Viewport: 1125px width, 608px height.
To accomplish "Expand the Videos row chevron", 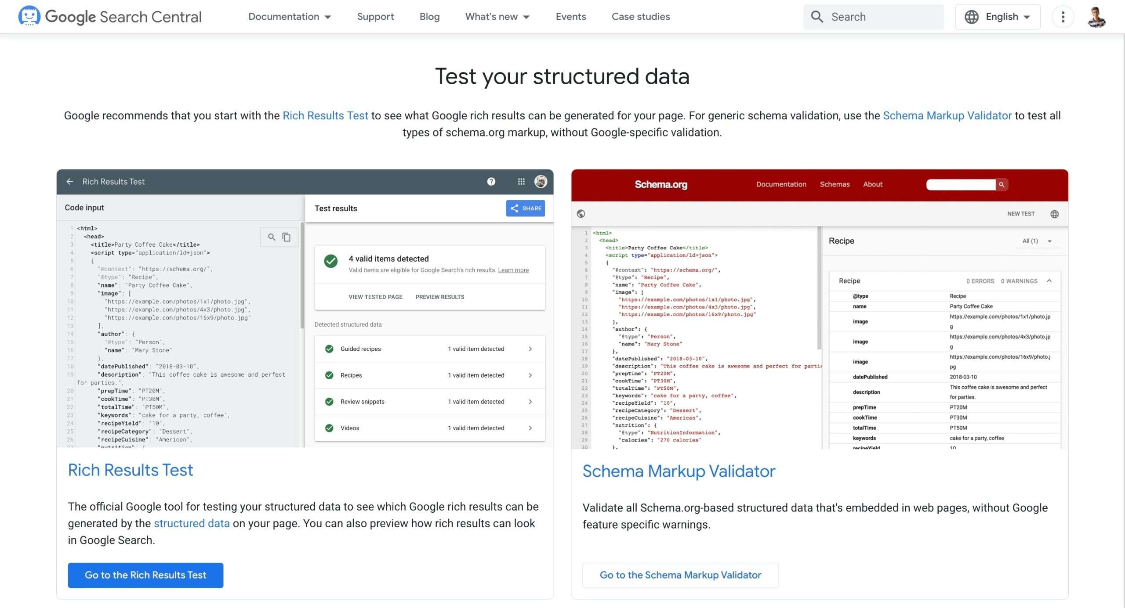I will coord(530,428).
